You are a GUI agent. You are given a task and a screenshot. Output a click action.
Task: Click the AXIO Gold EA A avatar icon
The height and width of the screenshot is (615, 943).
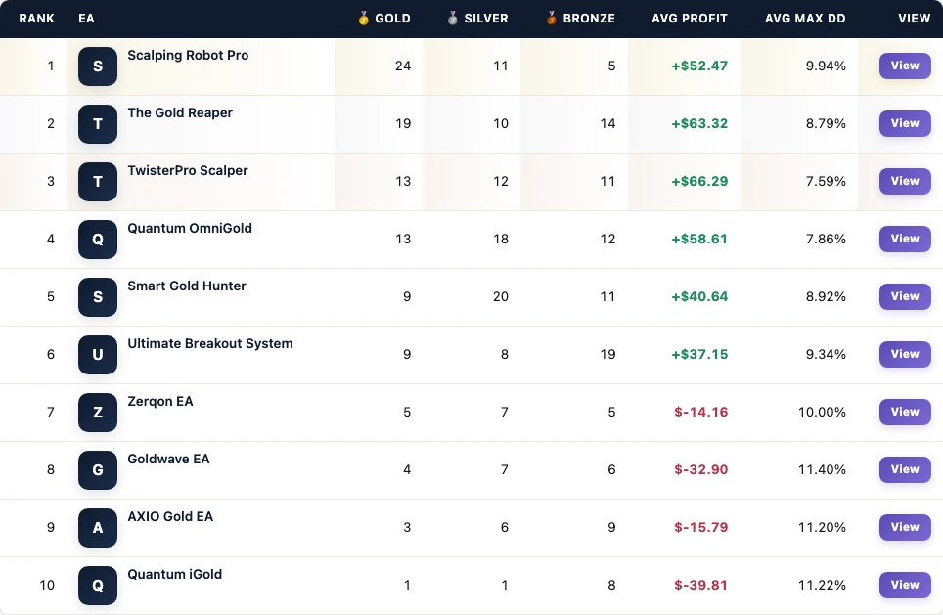pyautogui.click(x=98, y=528)
